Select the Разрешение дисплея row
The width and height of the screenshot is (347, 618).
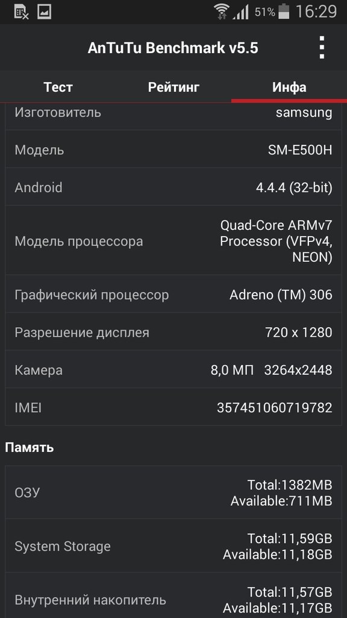[173, 332]
